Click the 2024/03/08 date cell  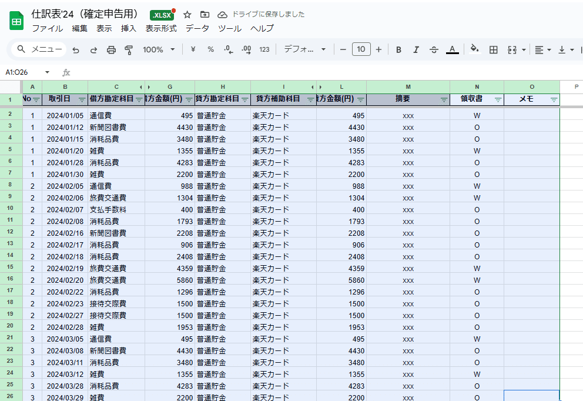pos(65,351)
